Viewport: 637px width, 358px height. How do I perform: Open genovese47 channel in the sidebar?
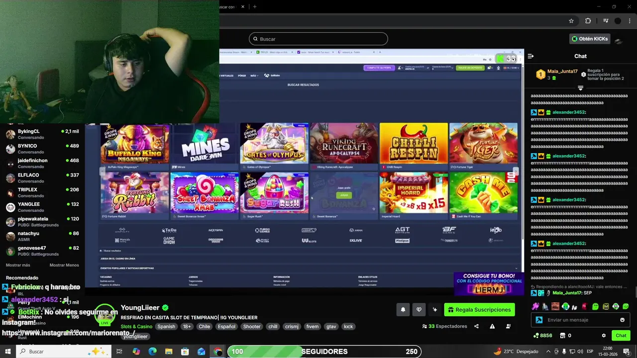tap(42, 251)
